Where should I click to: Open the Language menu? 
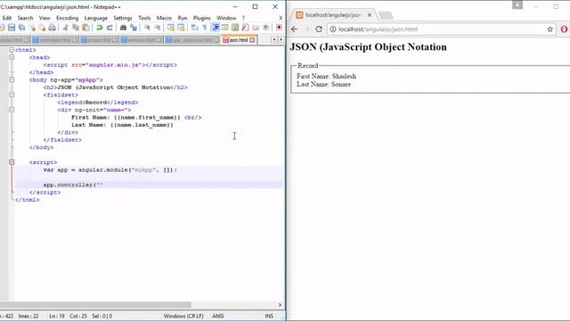(96, 18)
